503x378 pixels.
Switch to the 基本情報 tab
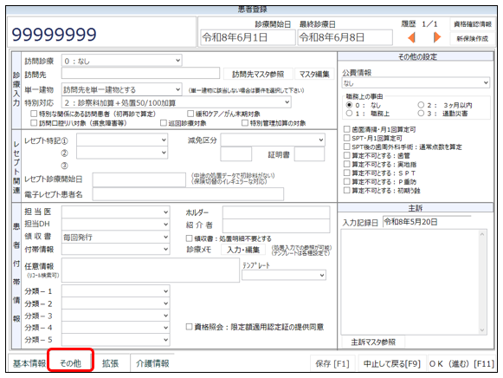(29, 363)
